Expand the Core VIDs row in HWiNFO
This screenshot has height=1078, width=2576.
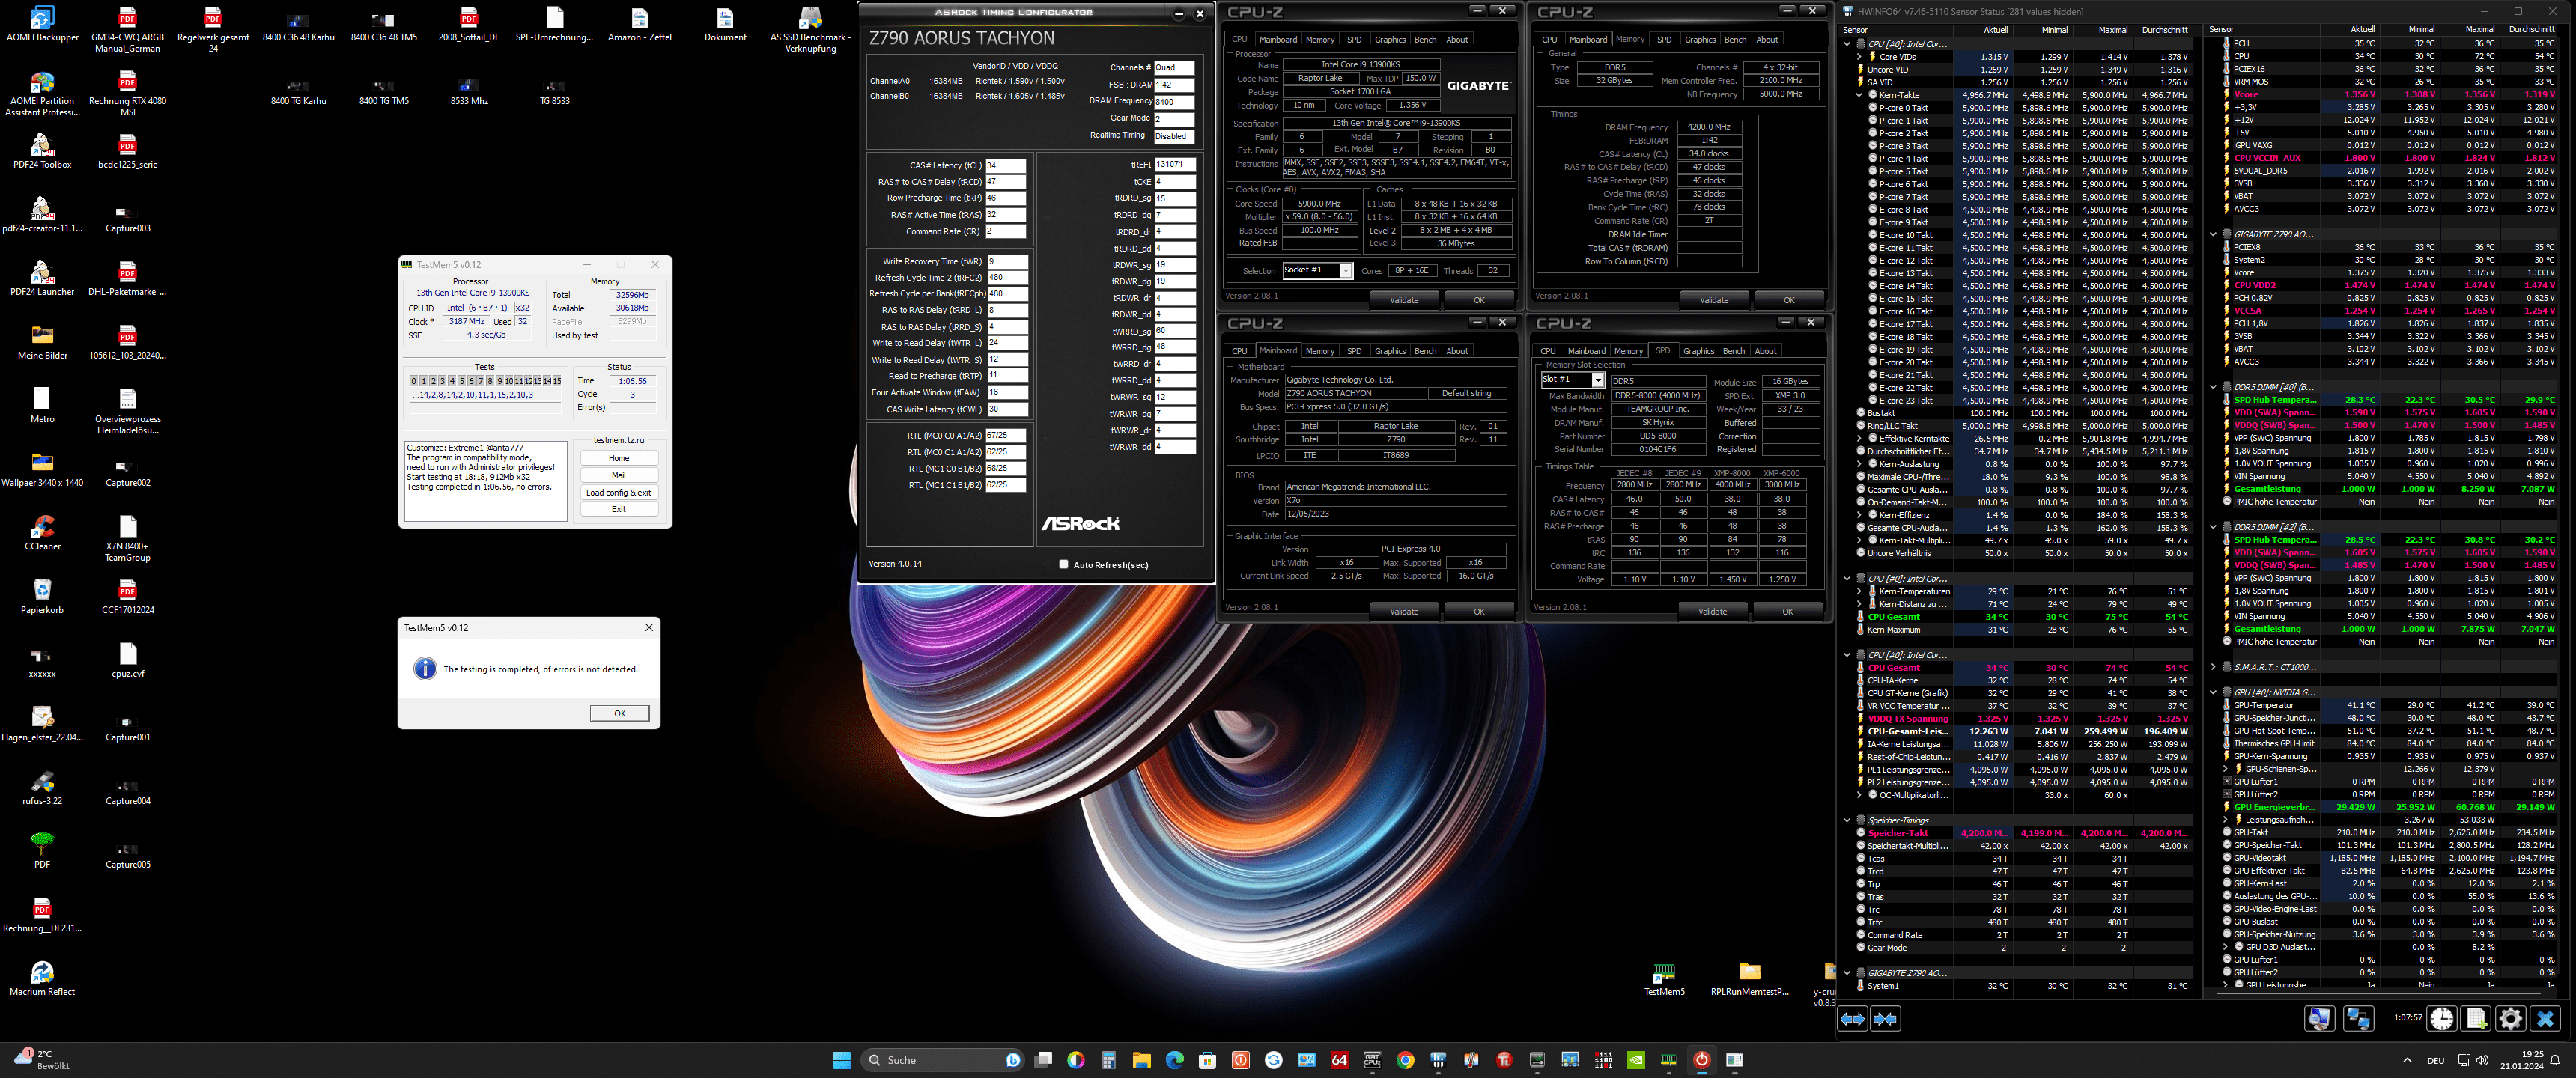[1859, 57]
